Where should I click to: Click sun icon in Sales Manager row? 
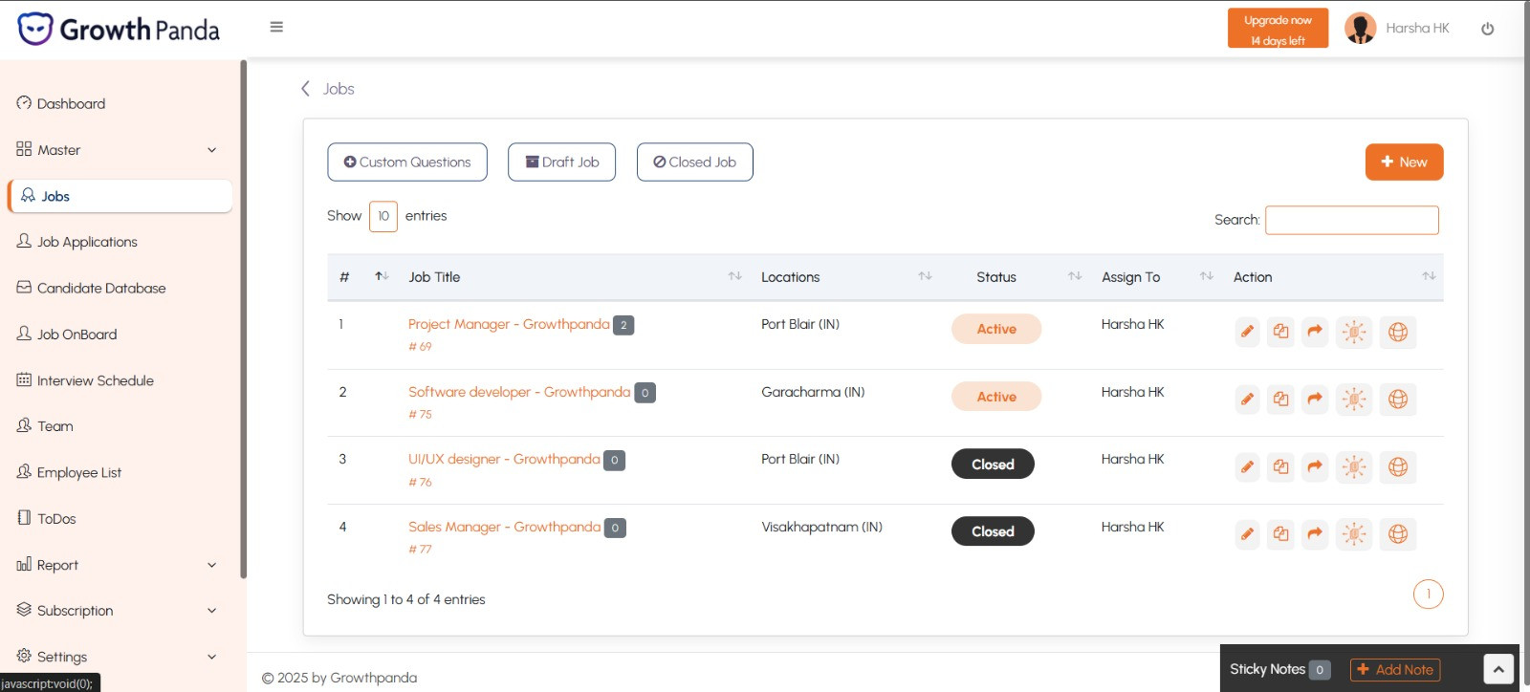(x=1353, y=533)
